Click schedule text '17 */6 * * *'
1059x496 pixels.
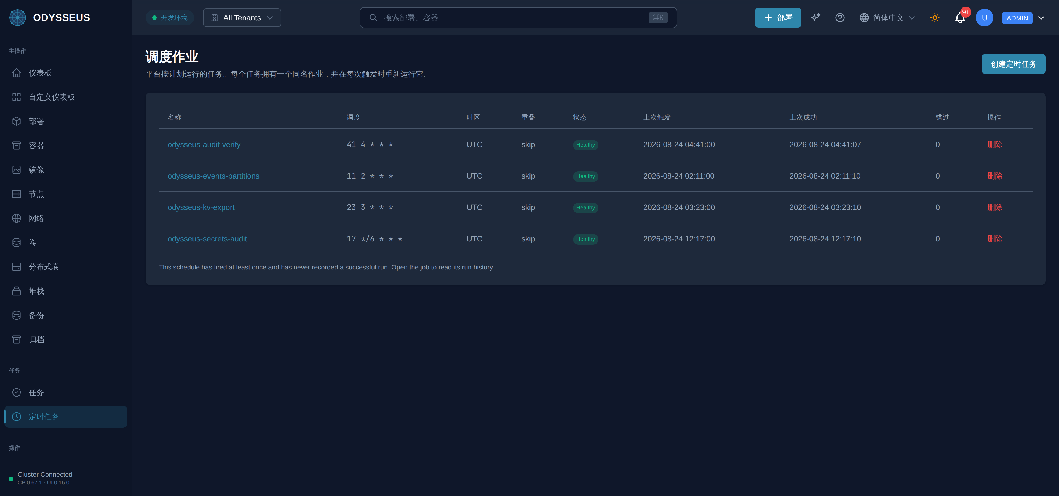pyautogui.click(x=375, y=239)
